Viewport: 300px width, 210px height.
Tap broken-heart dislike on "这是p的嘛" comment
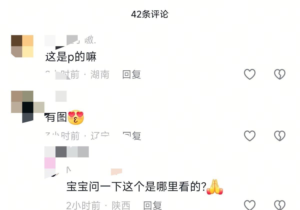pyautogui.click(x=279, y=74)
